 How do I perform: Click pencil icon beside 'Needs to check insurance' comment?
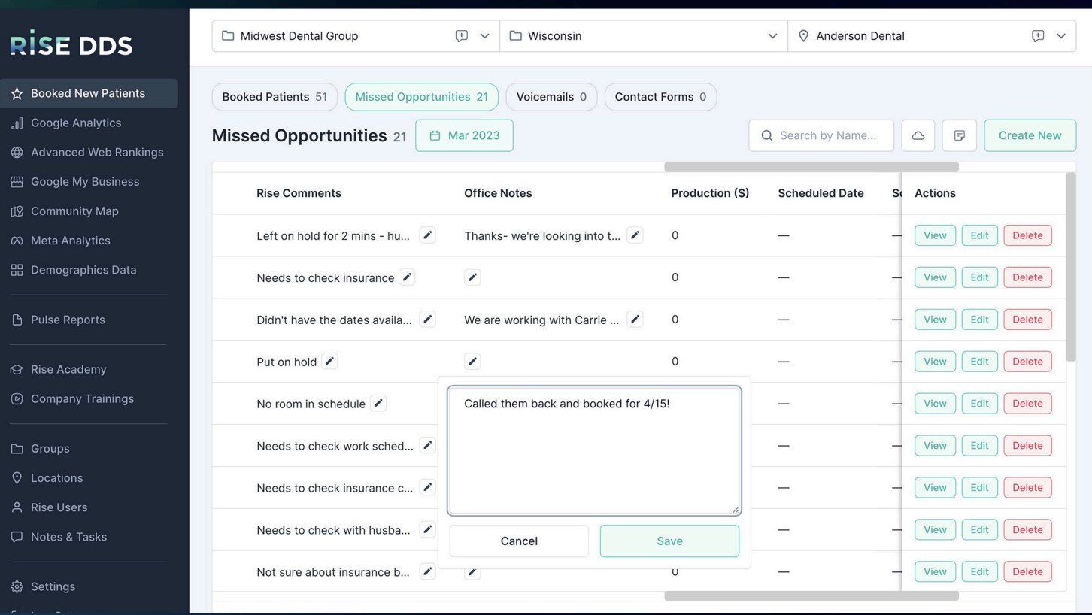pos(407,277)
